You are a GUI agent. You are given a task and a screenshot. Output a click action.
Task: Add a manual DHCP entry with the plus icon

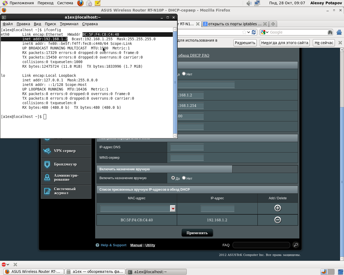point(278,208)
